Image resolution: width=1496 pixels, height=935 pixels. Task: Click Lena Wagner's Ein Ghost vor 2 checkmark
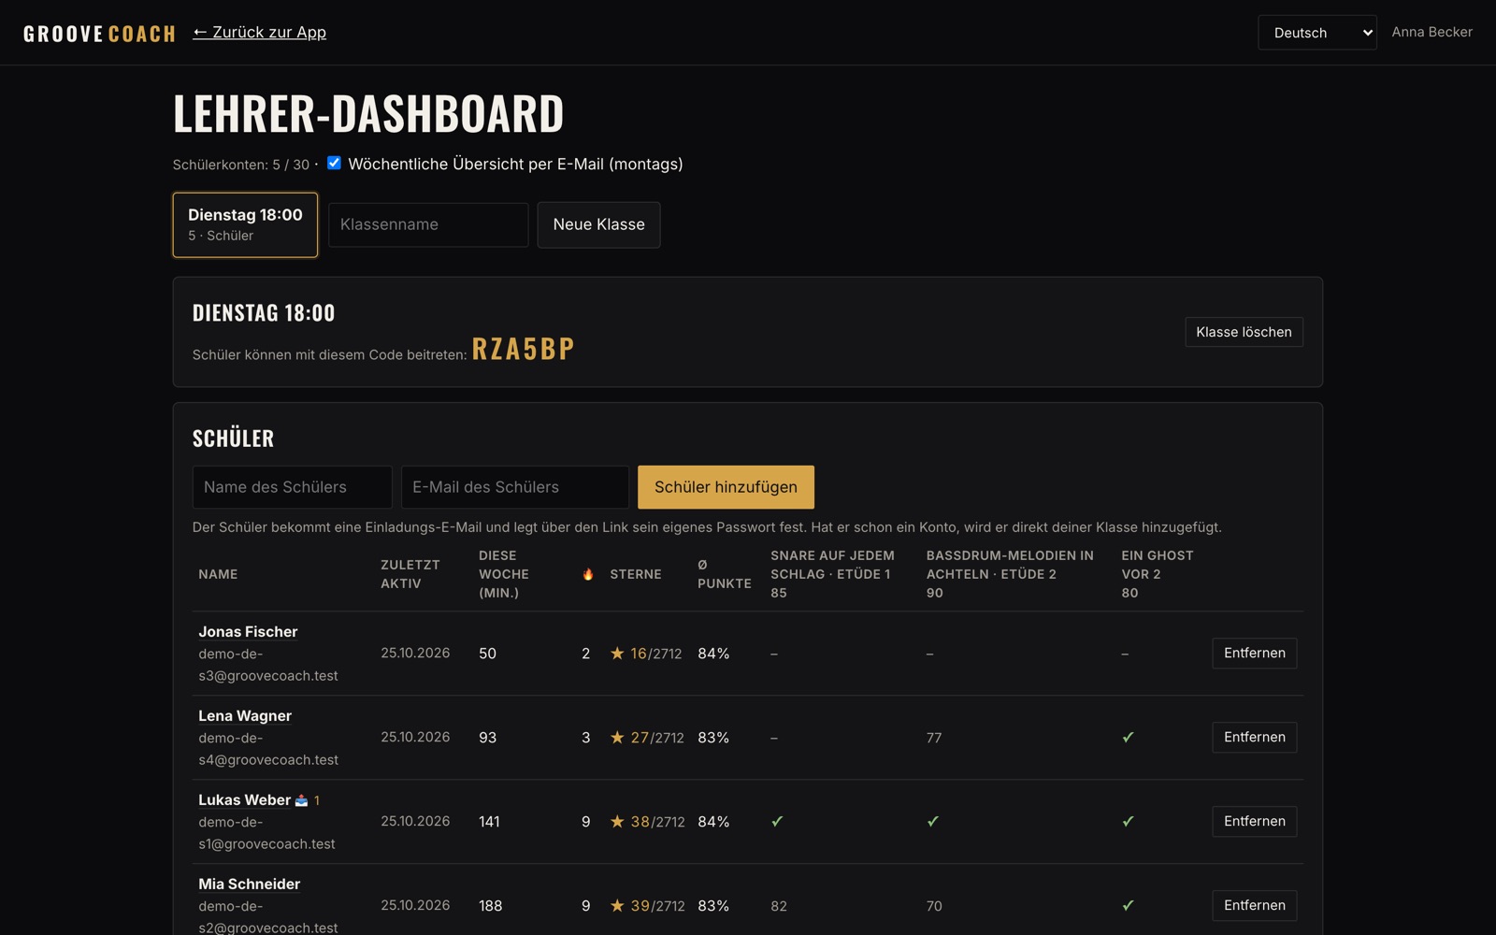[1128, 738]
